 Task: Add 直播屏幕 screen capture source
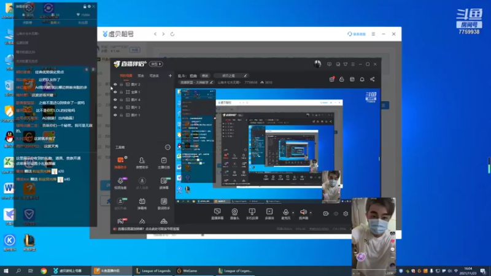pyautogui.click(x=217, y=213)
